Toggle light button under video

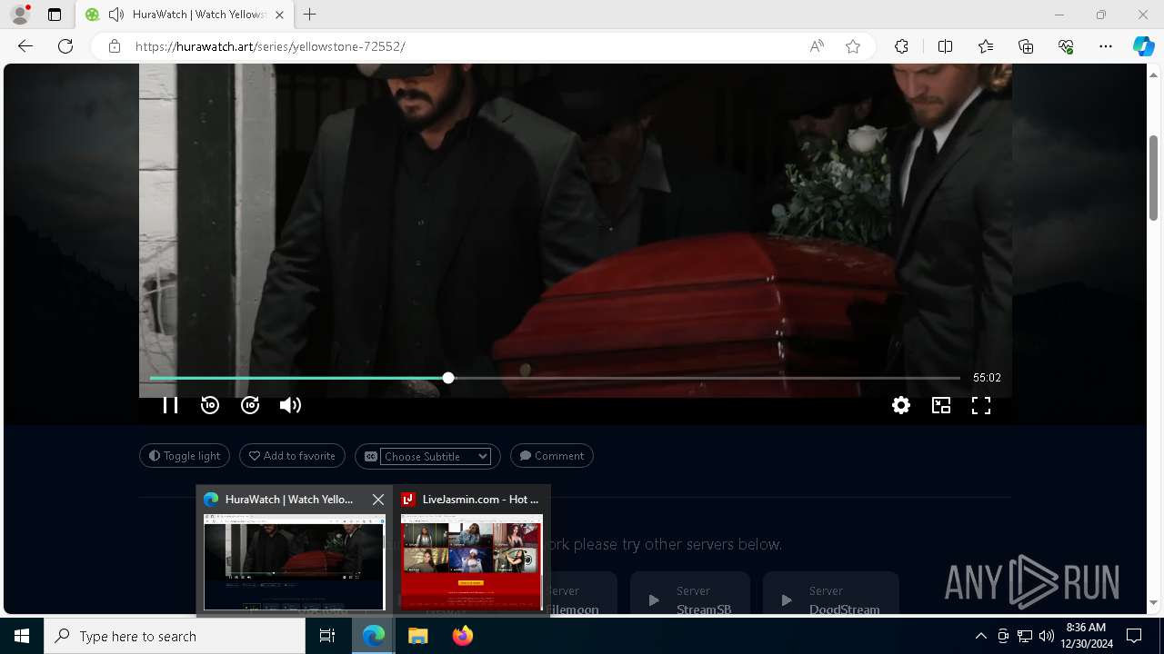point(185,456)
